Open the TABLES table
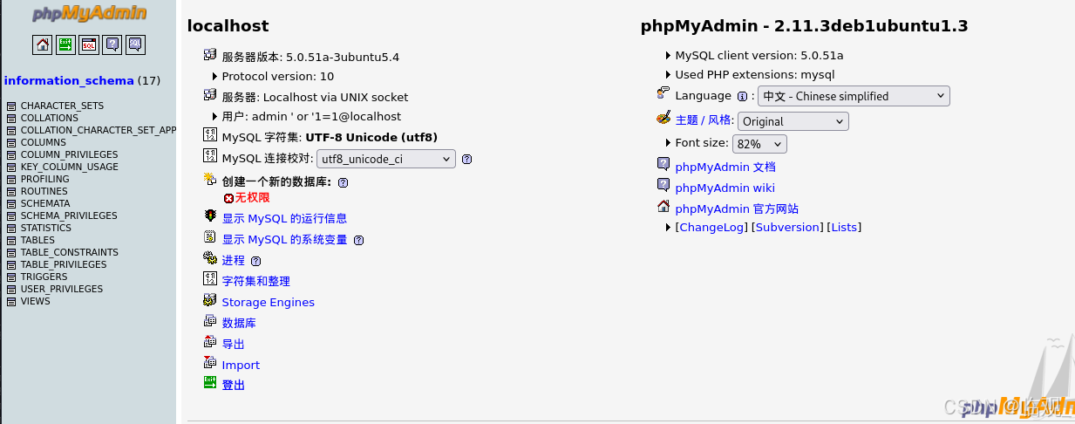This screenshot has height=424, width=1075. (37, 240)
